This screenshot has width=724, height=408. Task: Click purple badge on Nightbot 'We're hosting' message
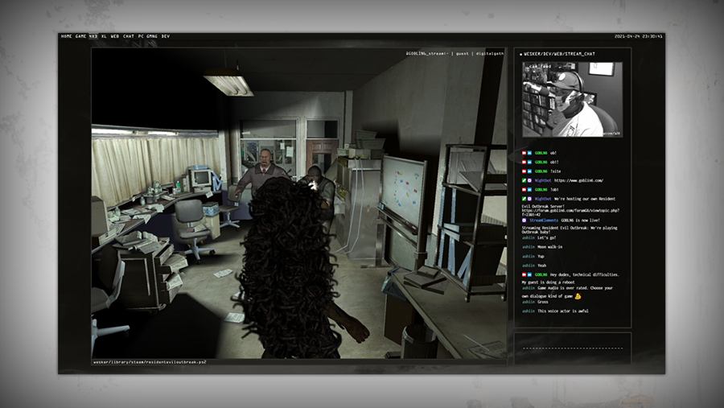[x=529, y=199]
